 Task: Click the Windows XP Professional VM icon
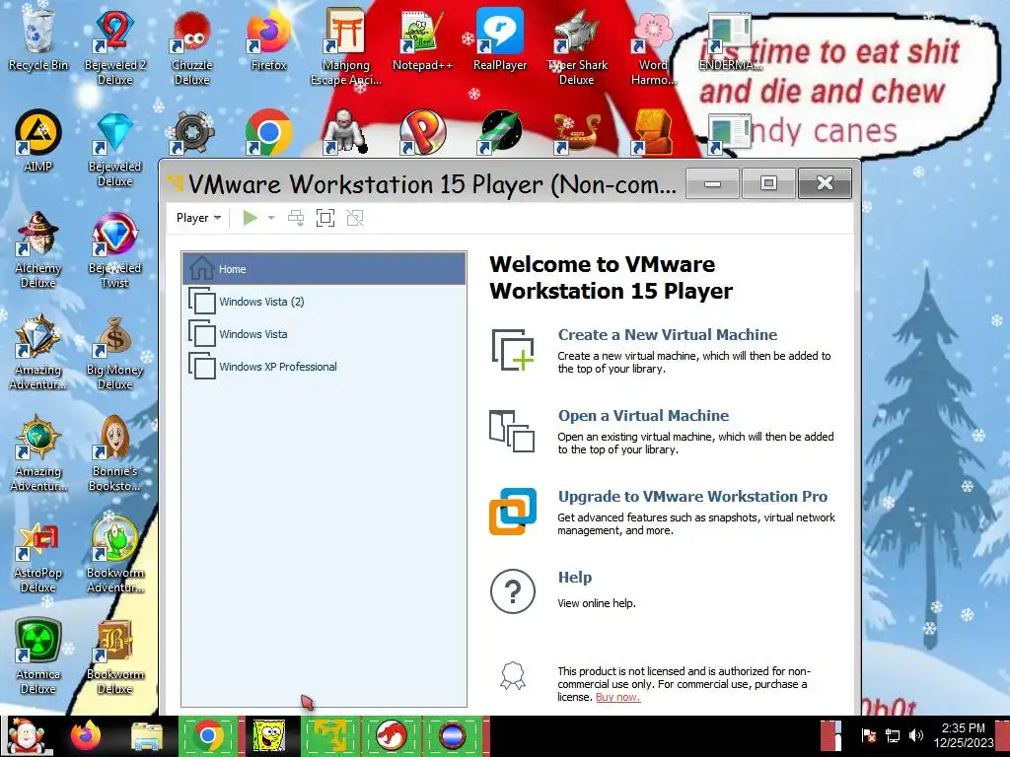tap(201, 366)
